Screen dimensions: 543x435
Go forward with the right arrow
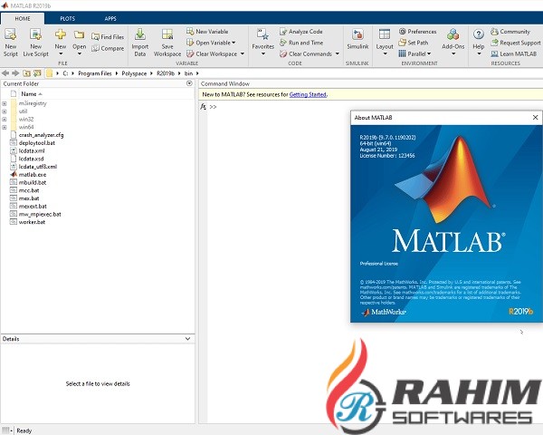15,73
